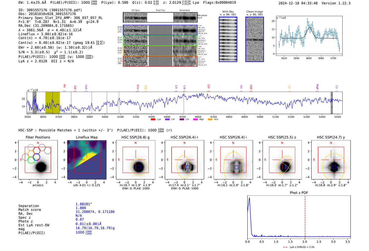The width and height of the screenshot is (369, 251).
Task: Click the blue square in HSC g image
Action: (139, 167)
